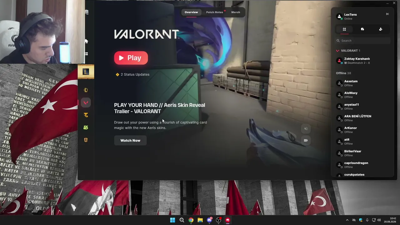The width and height of the screenshot is (400, 225).
Task: Open the Overview tab
Action: (x=191, y=12)
